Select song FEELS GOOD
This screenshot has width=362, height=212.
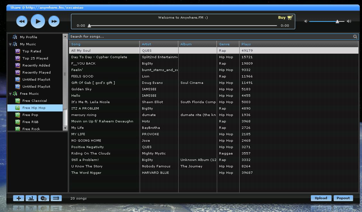(214, 76)
